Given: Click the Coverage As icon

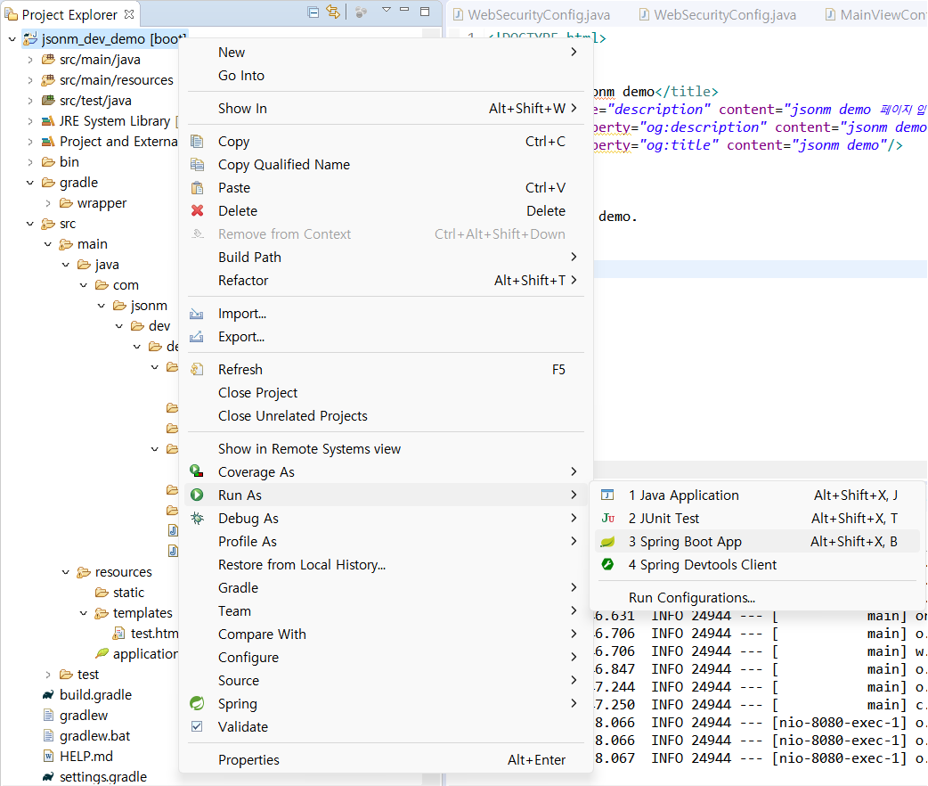Looking at the screenshot, I should [197, 471].
